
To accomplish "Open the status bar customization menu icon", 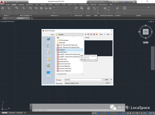I will click(x=153, y=113).
